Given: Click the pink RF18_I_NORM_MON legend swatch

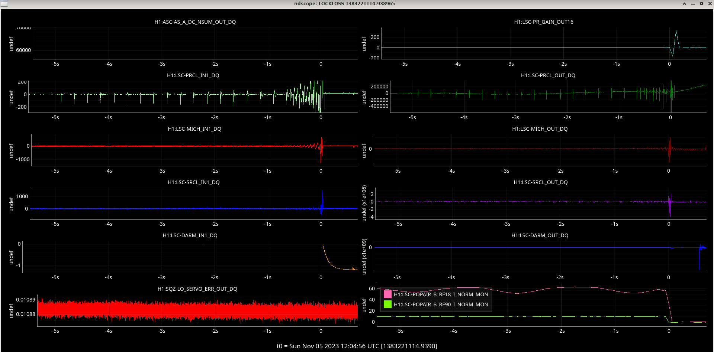Looking at the screenshot, I should pyautogui.click(x=387, y=294).
